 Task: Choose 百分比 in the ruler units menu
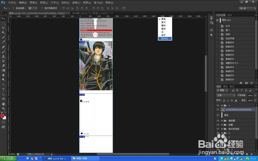(165, 38)
